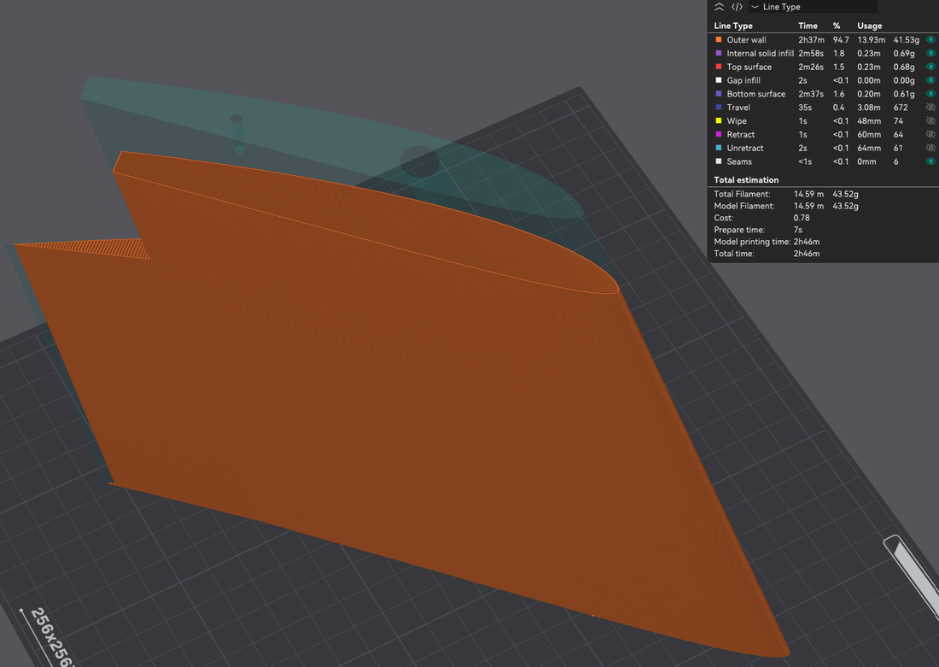Image resolution: width=939 pixels, height=667 pixels.
Task: Click the purple Internal solid infill swatch
Action: point(719,53)
